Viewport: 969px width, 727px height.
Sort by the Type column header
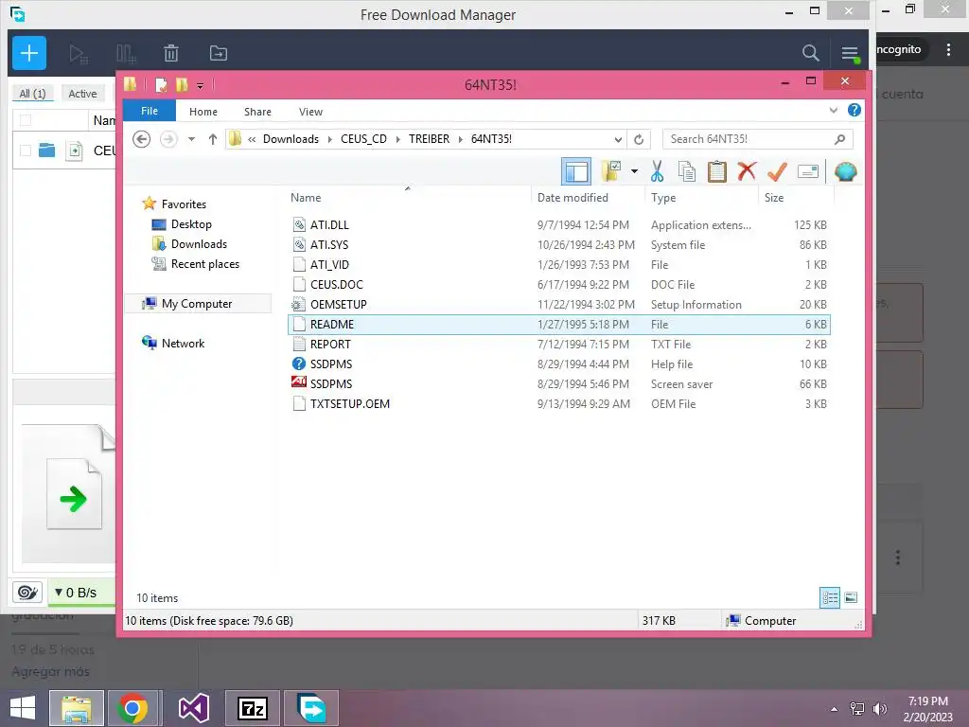coord(701,197)
